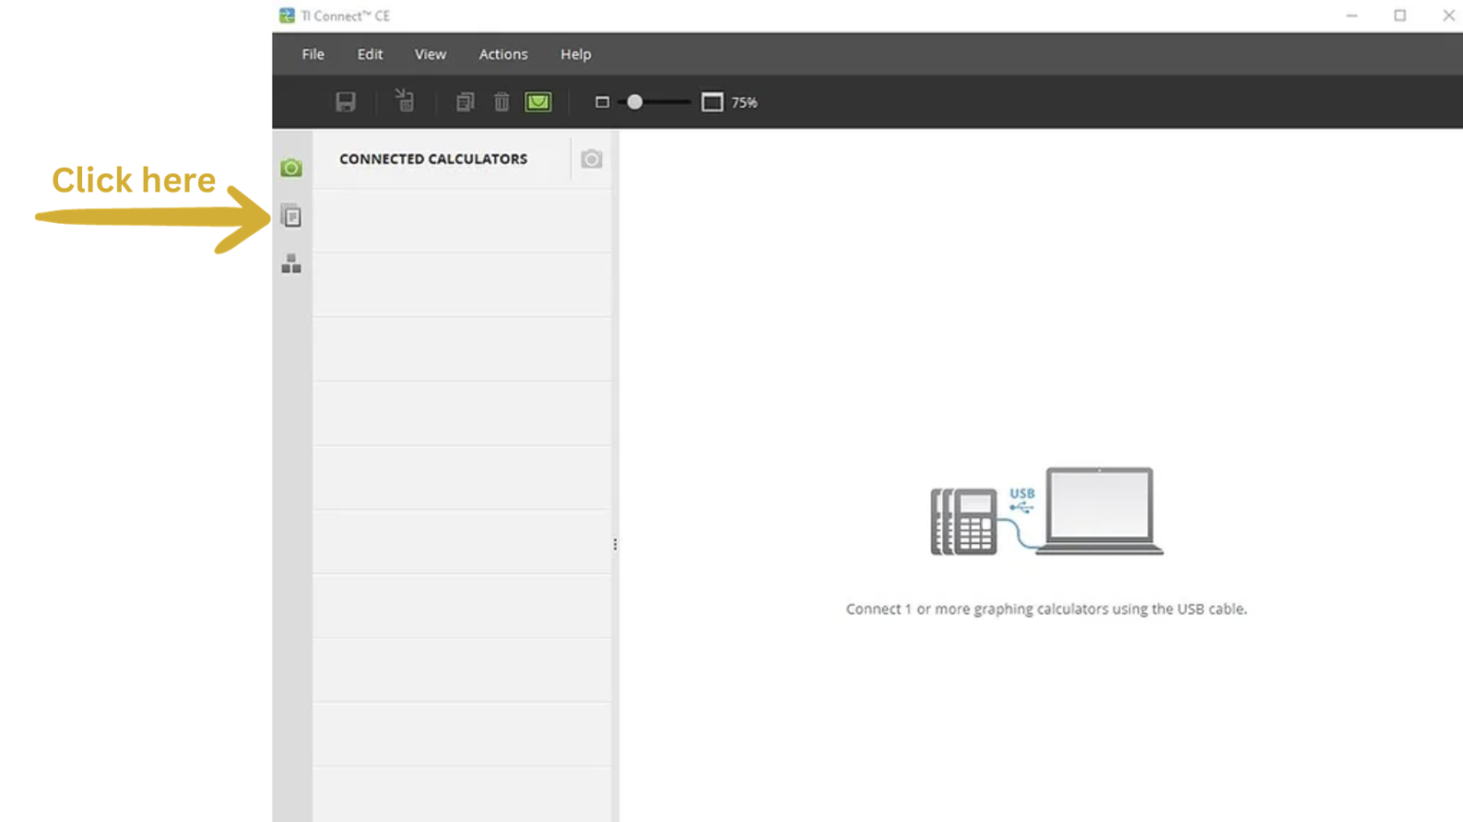Click the small thumbnail-size square icon
Viewport: 1463px width, 822px height.
(x=602, y=101)
